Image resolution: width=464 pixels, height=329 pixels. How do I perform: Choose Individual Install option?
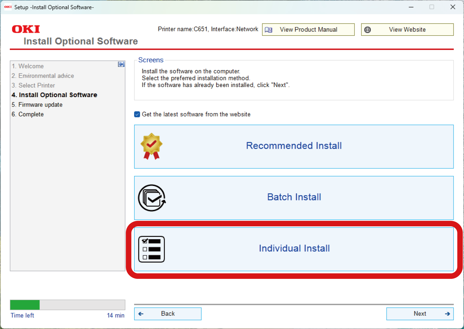(x=294, y=249)
